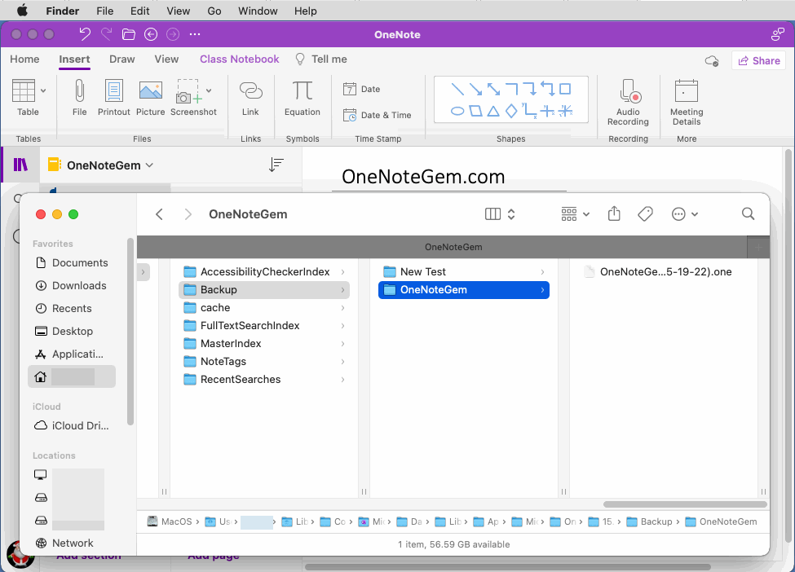
Task: Expand the RecentSearches folder chevron
Action: (x=343, y=380)
